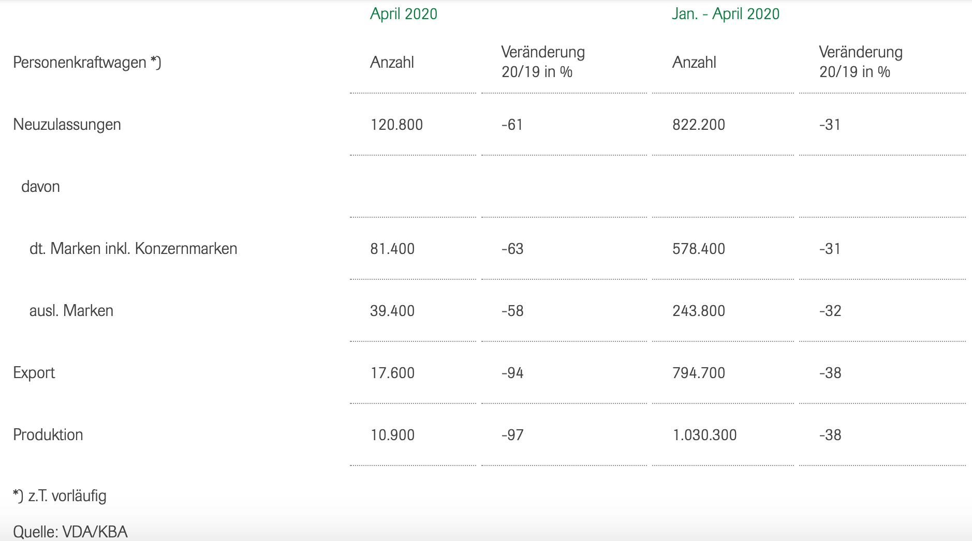Click the green April 2020 column heading
Viewport: 972px width, 541px height.
click(404, 14)
